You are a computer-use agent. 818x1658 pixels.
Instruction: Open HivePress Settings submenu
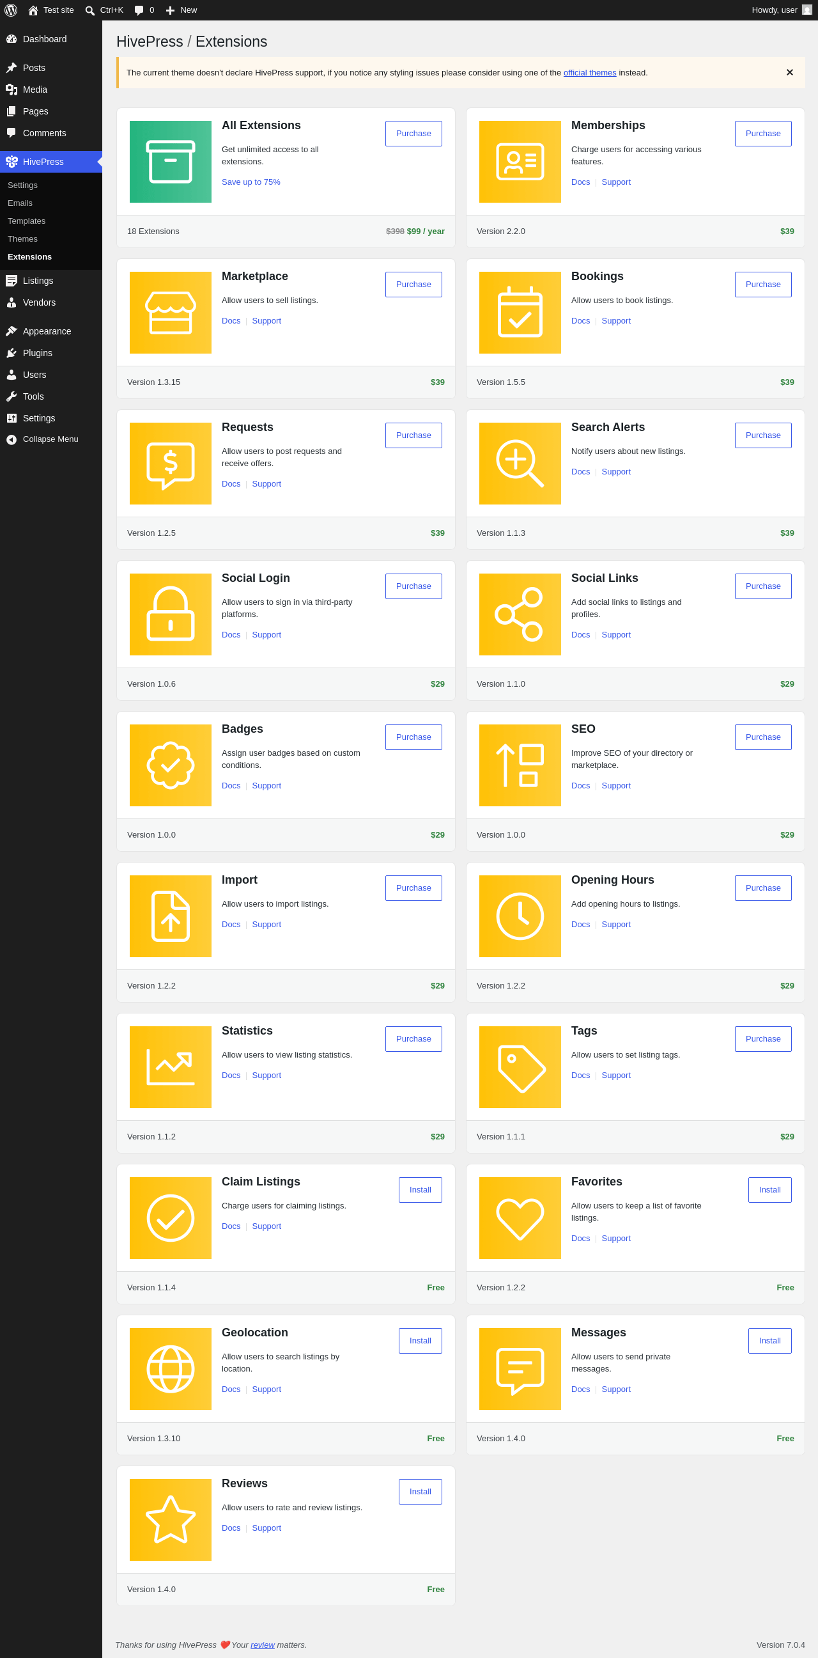pyautogui.click(x=50, y=185)
